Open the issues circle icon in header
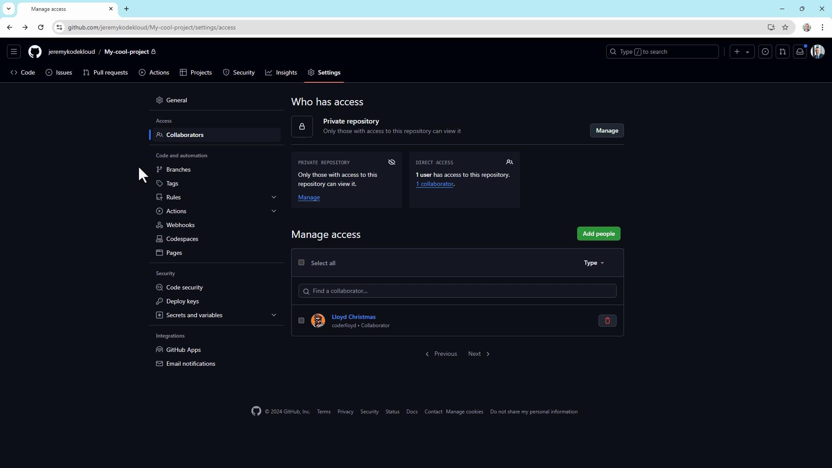The width and height of the screenshot is (832, 468). (x=765, y=52)
